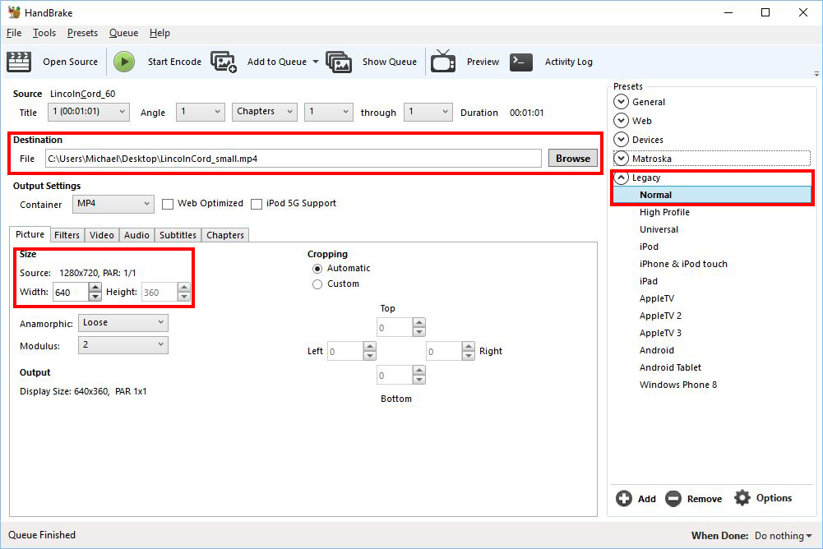Open the Help menu
823x549 pixels.
click(160, 33)
